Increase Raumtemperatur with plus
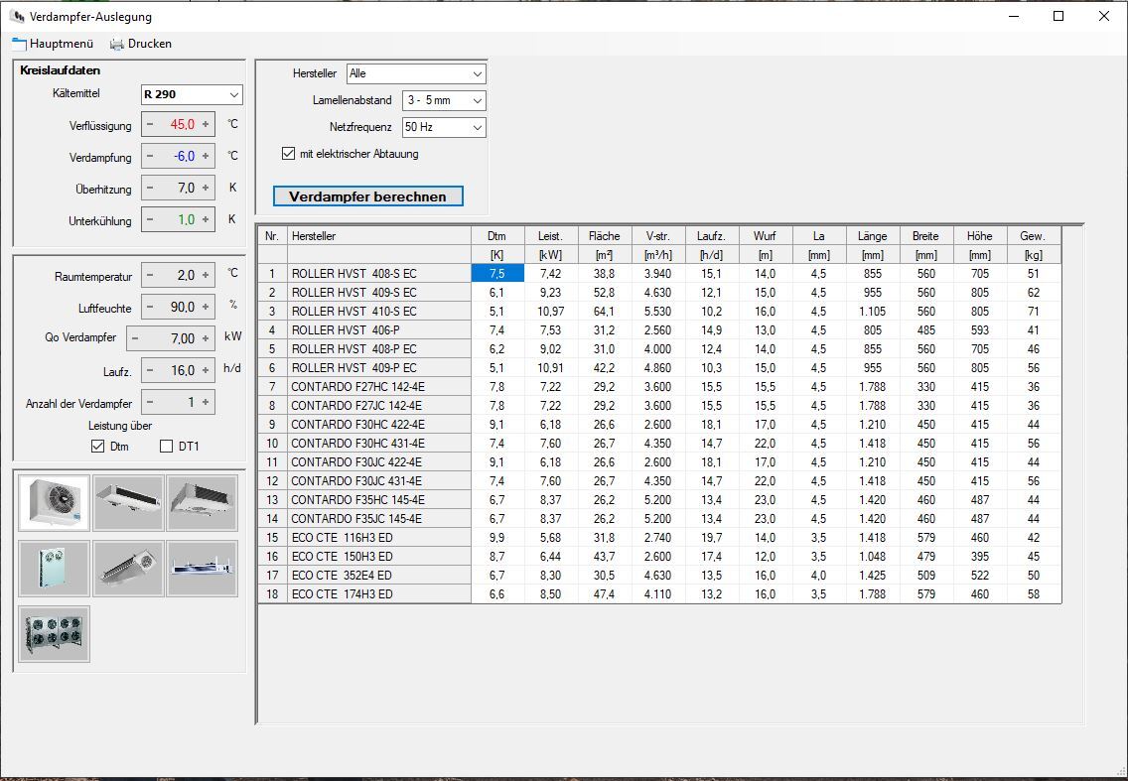 coord(206,275)
